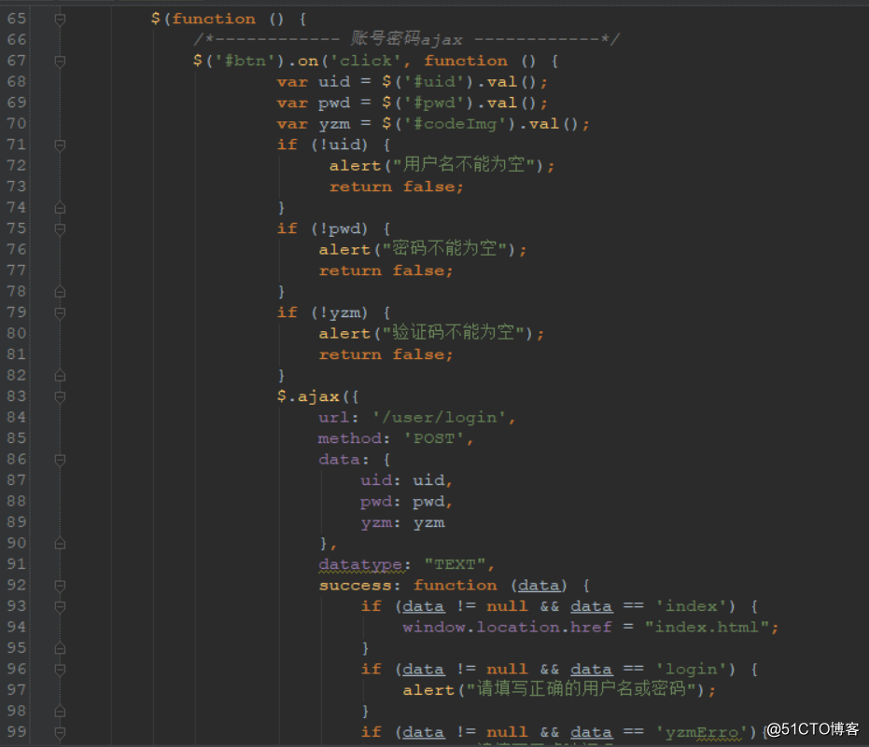The image size is (869, 747).
Task: Click line number 91 in the gutter
Action: click(17, 563)
